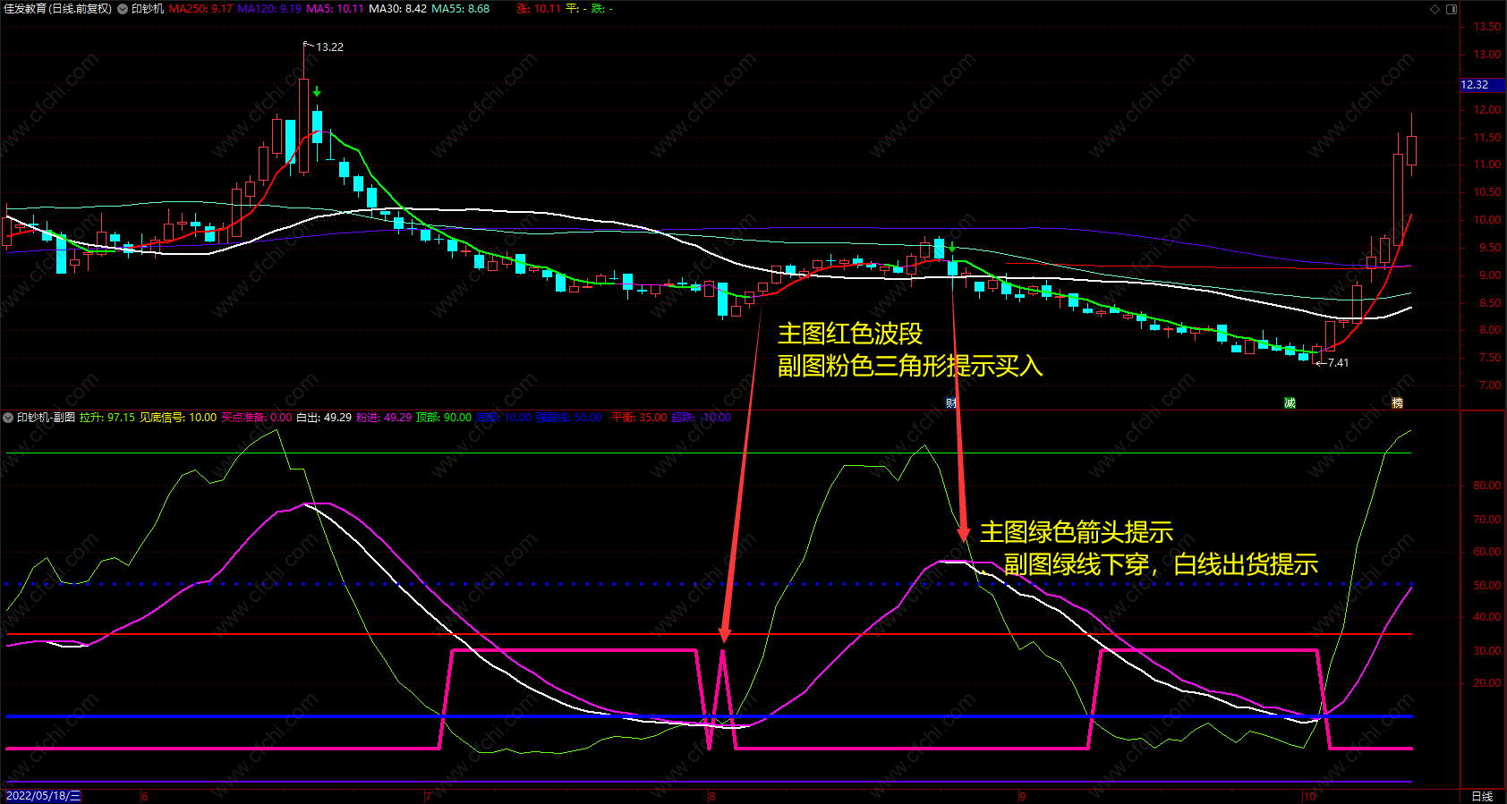Click the 平衡: 35.00 value label
Viewport: 1507px width, 804px height.
[x=639, y=418]
